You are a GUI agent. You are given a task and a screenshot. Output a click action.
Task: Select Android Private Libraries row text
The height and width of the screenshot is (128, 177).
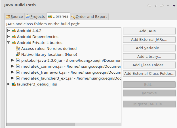[x=40, y=42]
